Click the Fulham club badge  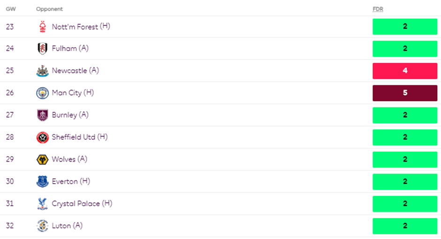(43, 49)
